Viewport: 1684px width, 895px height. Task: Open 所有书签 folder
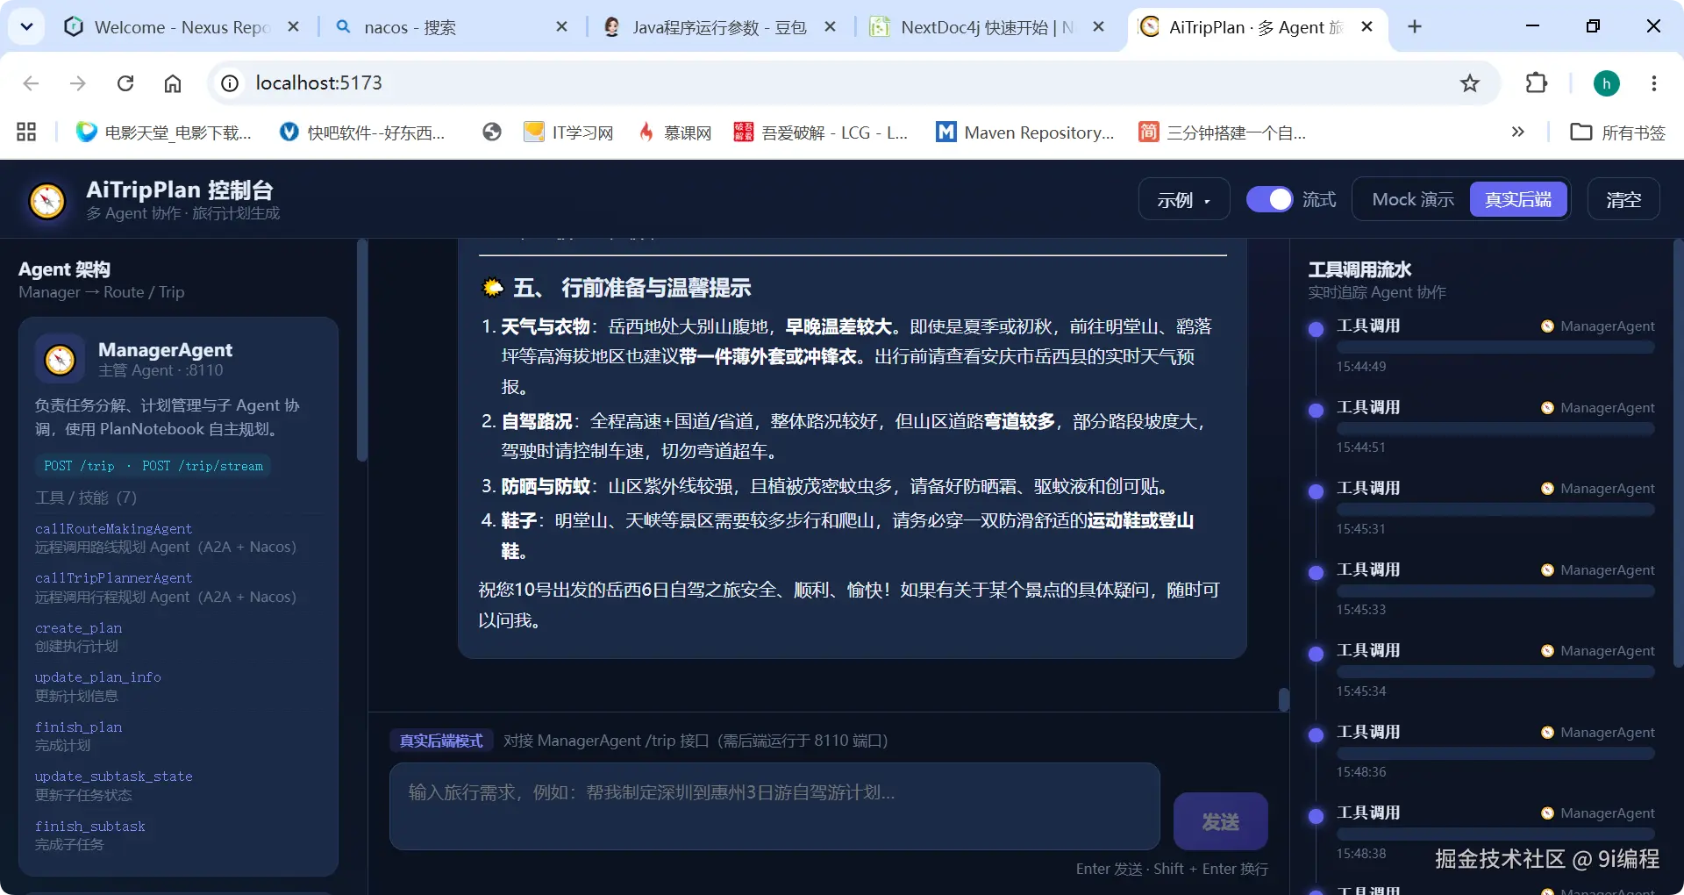click(x=1618, y=132)
